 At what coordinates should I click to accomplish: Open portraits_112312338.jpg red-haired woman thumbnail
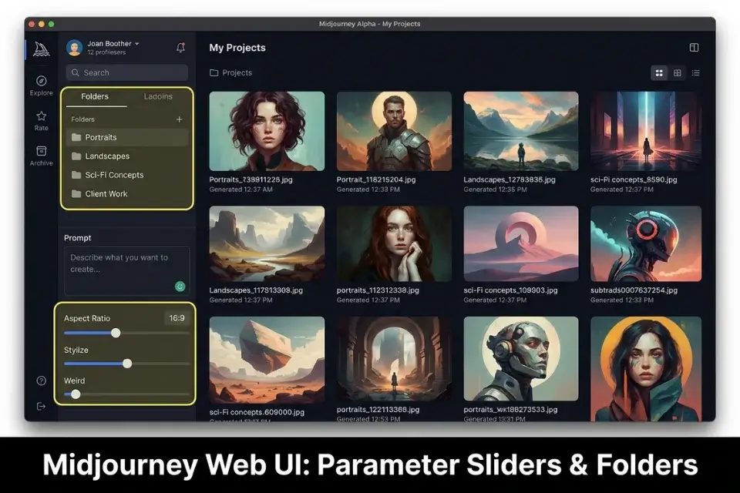(394, 243)
